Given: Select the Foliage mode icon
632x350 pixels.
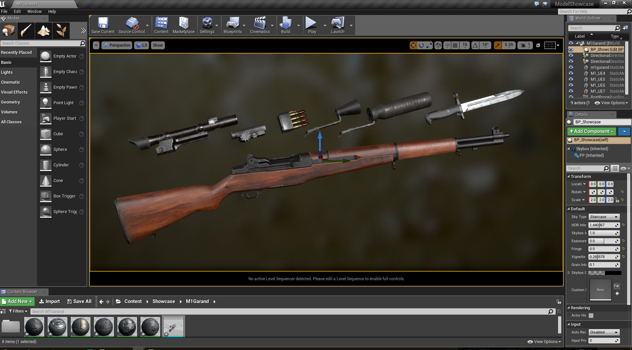Looking at the screenshot, I should (x=61, y=31).
